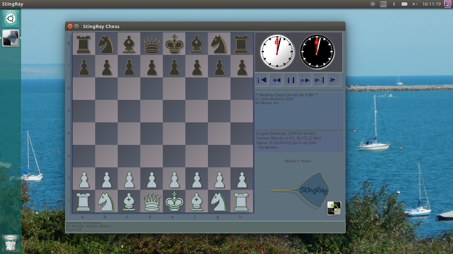Screen dimensions: 453x254
Task: Click the 'Game 16' timer line
Action: click(x=287, y=143)
